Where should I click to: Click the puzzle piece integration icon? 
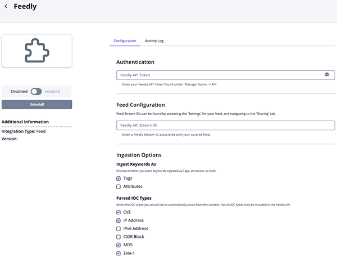(37, 51)
